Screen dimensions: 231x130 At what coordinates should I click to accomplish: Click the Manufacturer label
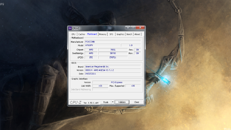[77, 42]
